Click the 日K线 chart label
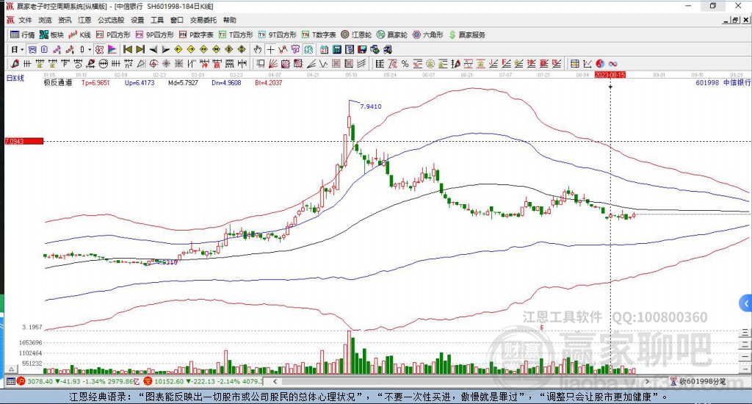752x404 pixels. pyautogui.click(x=15, y=78)
